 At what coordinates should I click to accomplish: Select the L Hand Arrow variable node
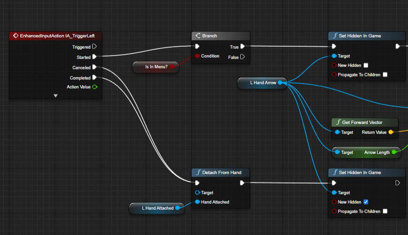[x=262, y=83]
